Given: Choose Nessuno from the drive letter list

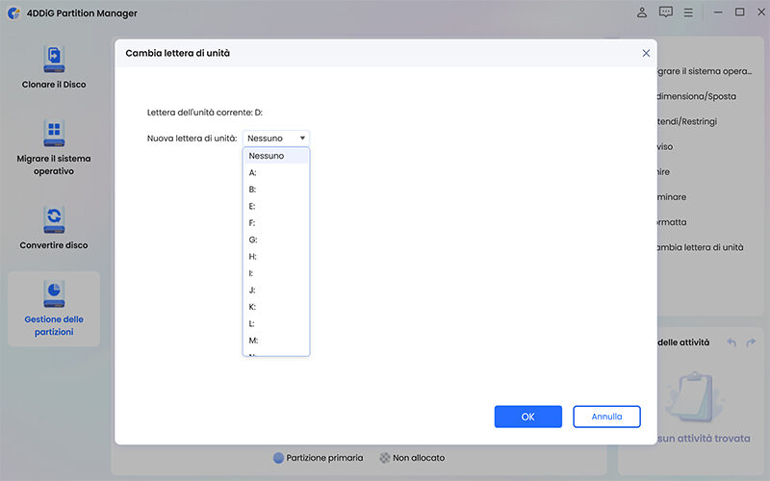Looking at the screenshot, I should [276, 156].
